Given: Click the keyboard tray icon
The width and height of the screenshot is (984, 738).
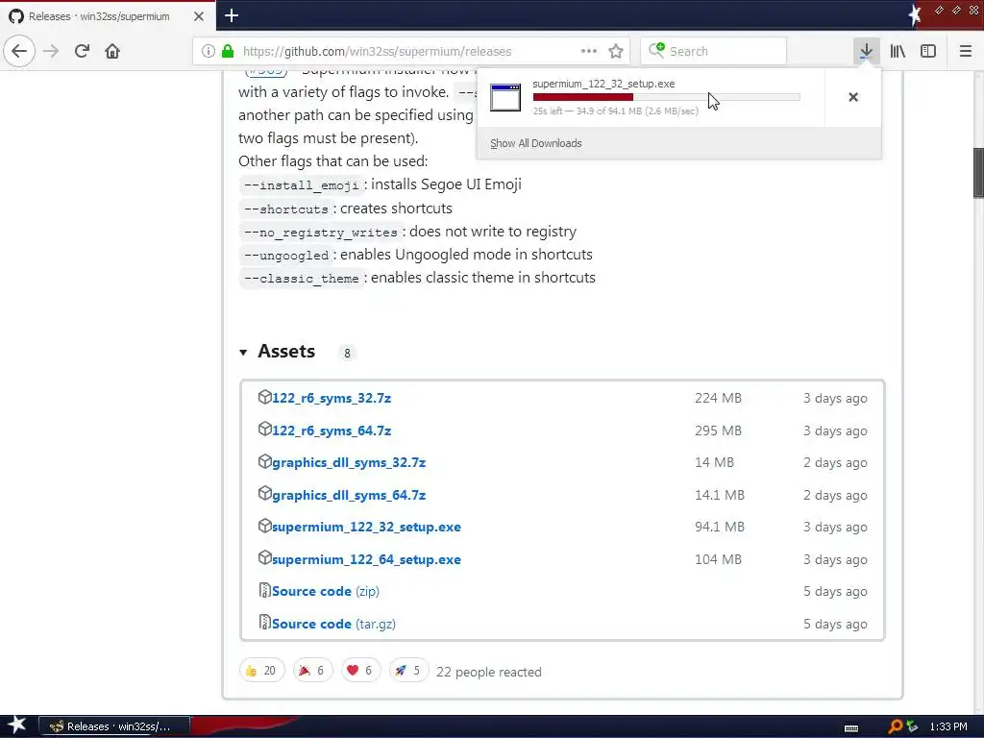Looking at the screenshot, I should point(851,728).
